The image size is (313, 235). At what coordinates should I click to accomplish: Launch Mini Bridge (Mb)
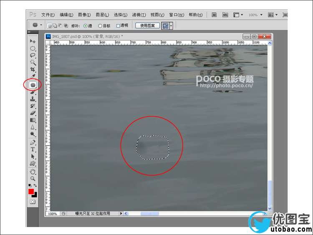(225, 15)
